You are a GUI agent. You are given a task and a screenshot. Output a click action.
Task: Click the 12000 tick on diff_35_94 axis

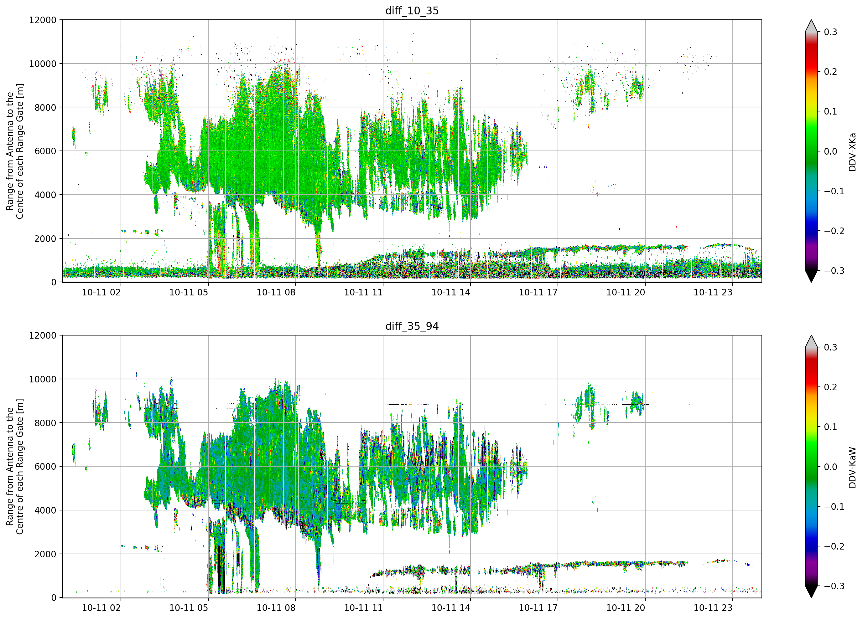click(43, 336)
